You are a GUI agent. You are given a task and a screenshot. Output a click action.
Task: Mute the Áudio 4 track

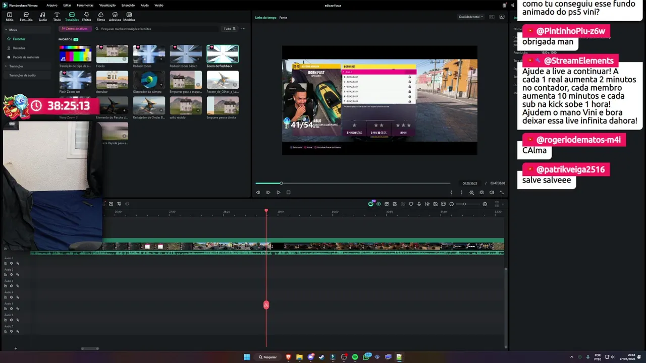11,297
